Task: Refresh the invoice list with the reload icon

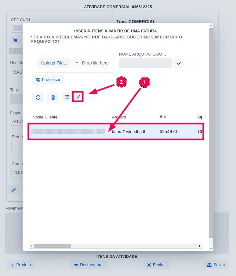Action: (38, 98)
